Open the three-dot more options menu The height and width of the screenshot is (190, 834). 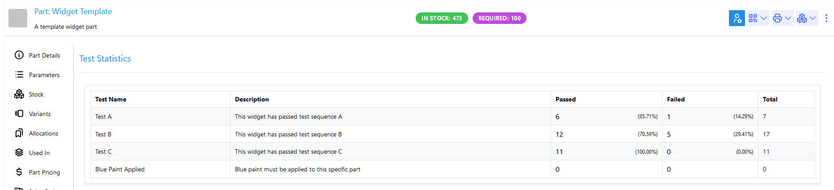(x=826, y=18)
